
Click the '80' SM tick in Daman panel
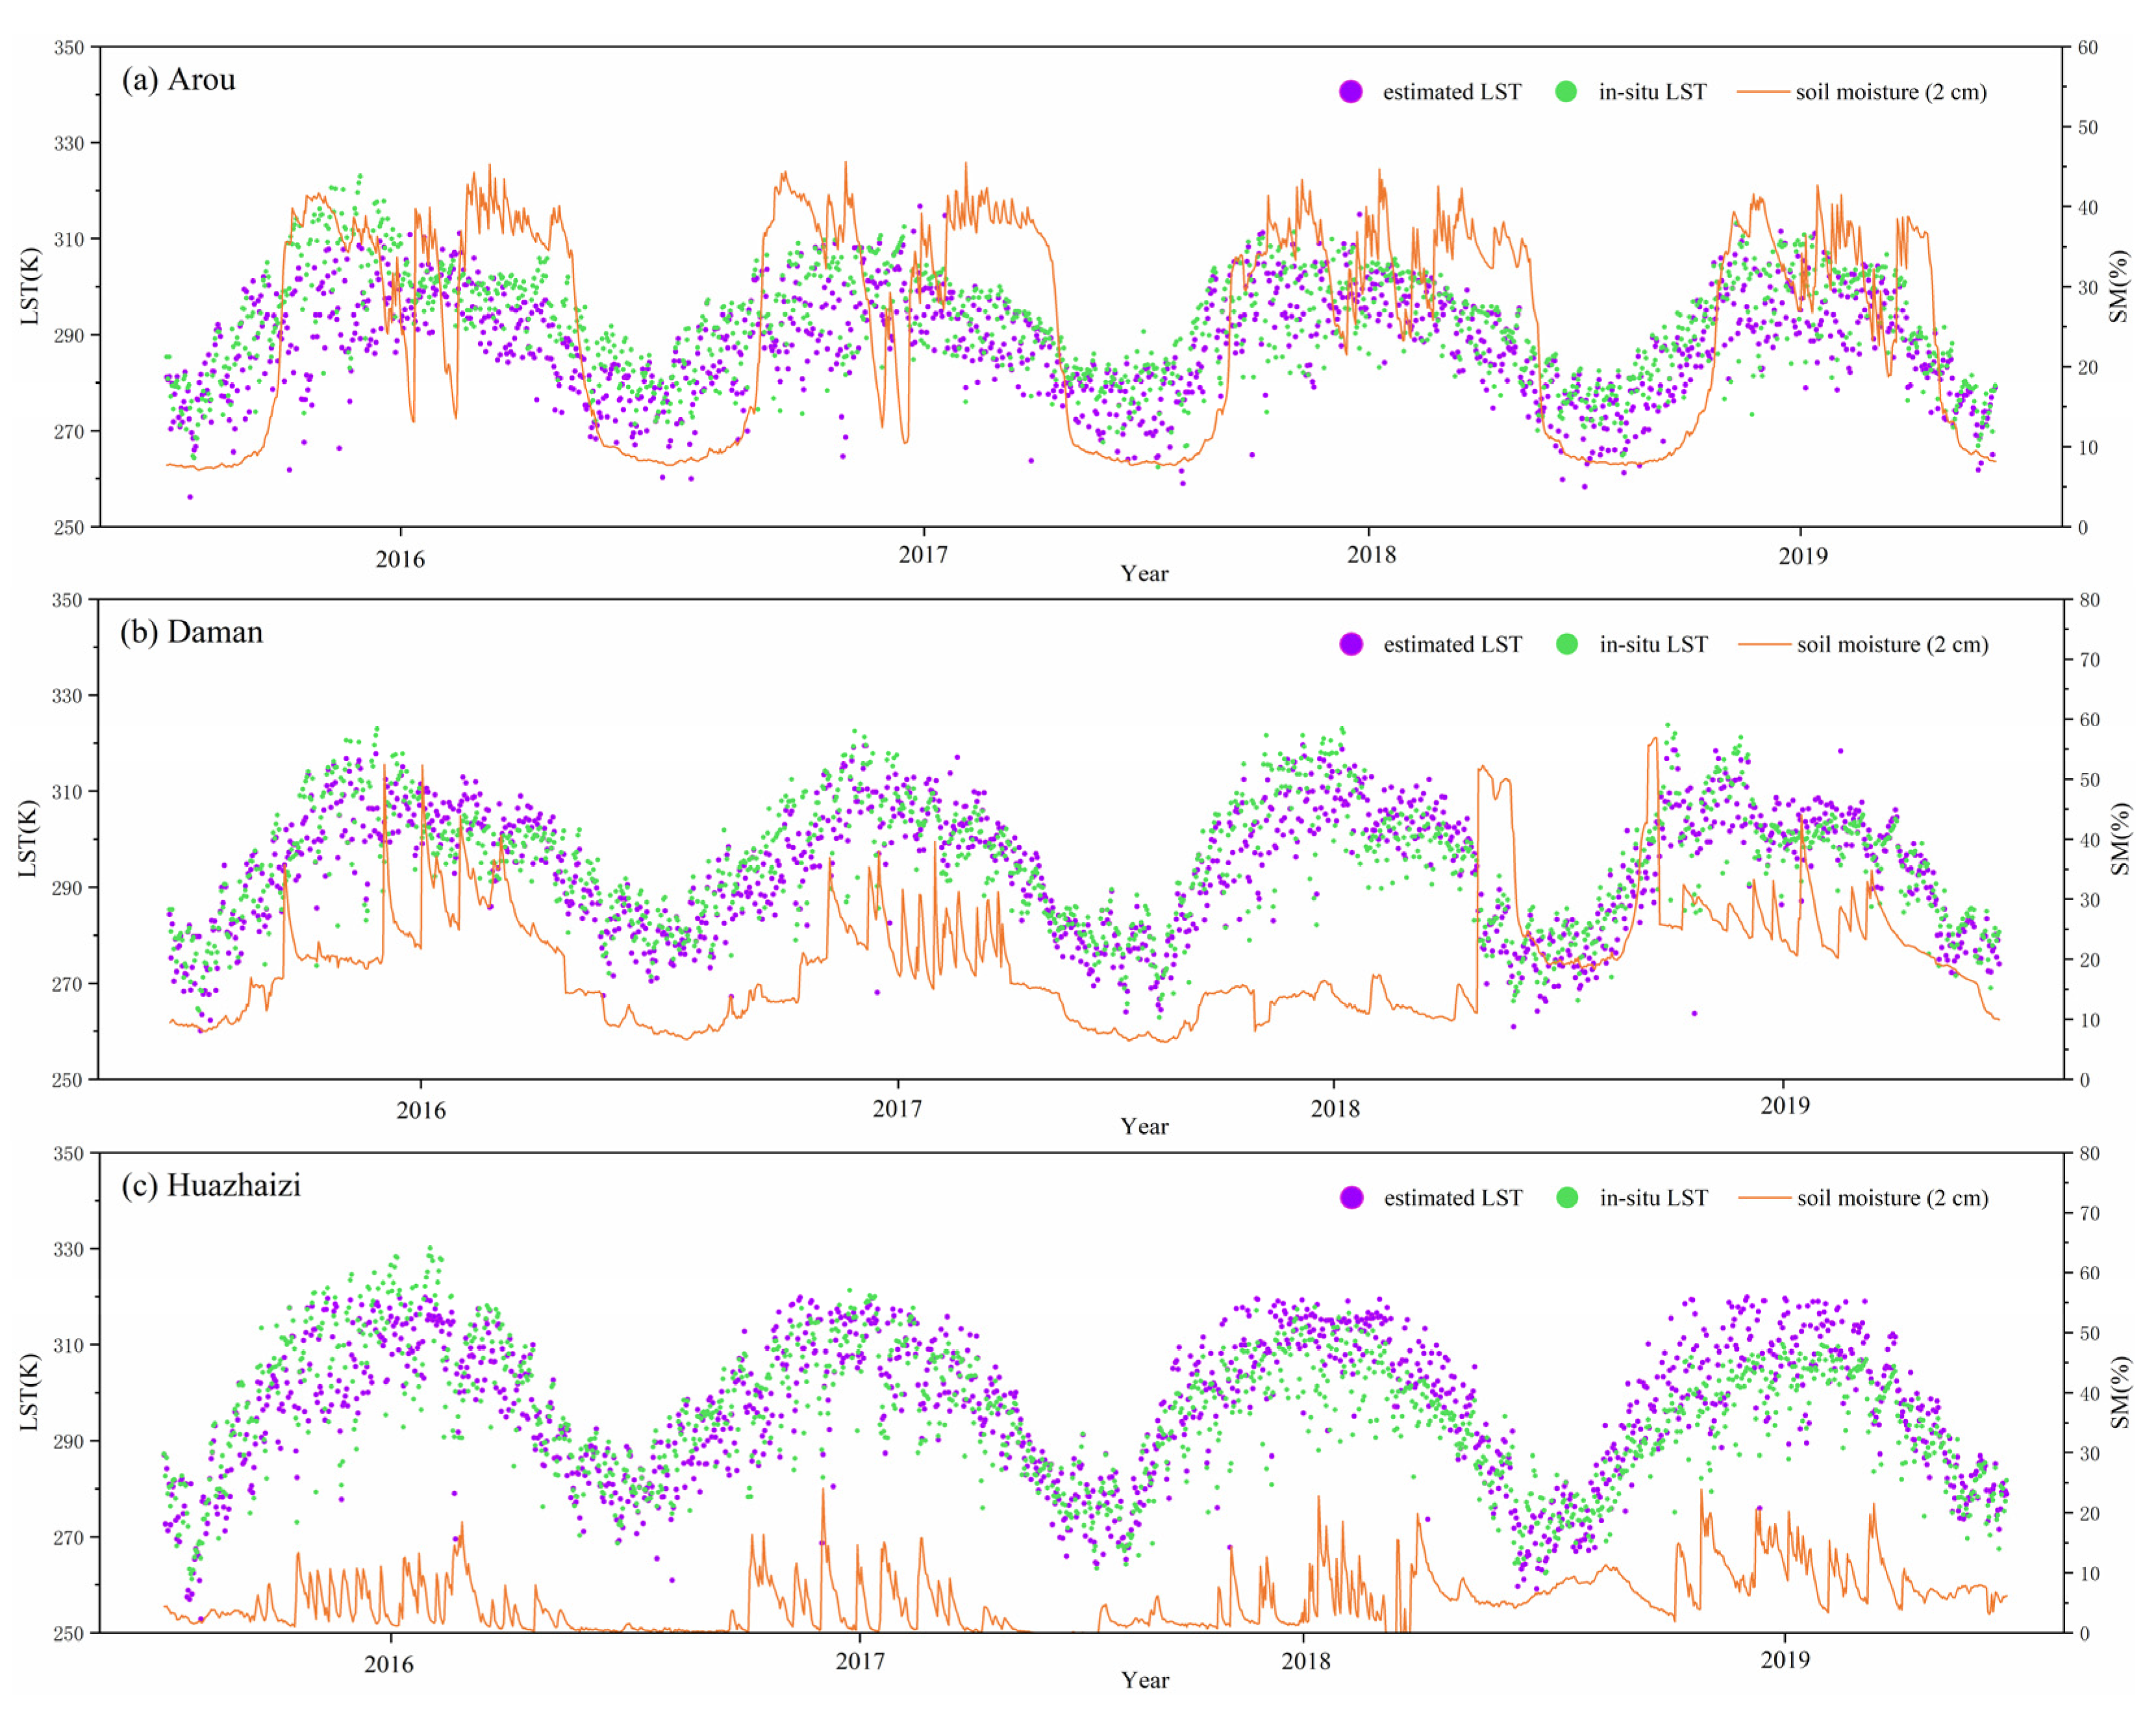[x=2089, y=600]
